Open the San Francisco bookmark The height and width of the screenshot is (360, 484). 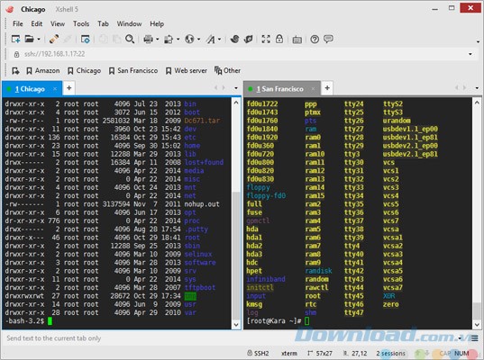coord(133,70)
